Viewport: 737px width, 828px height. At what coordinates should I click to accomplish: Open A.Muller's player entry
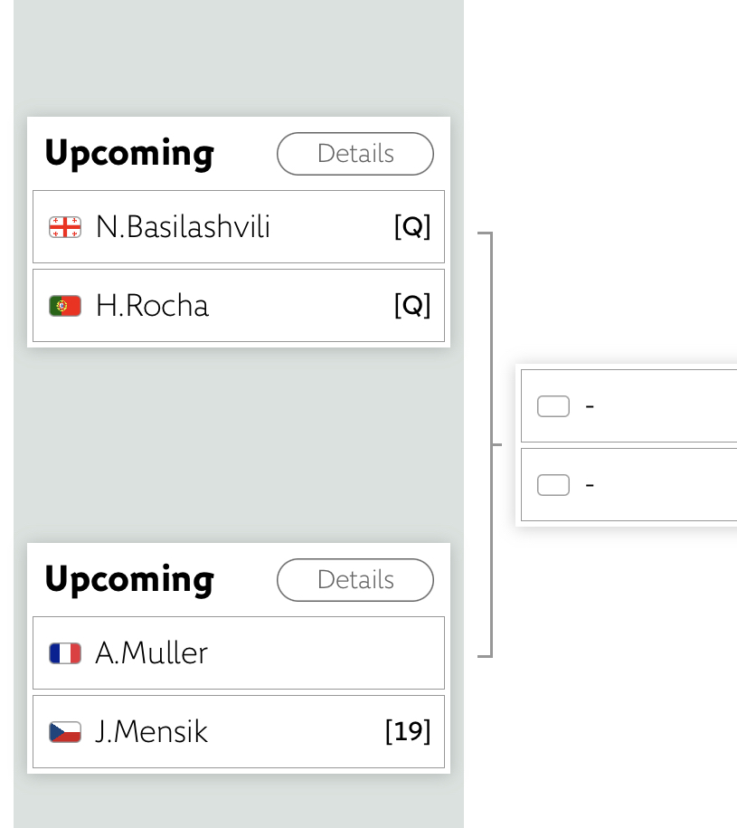coord(151,653)
